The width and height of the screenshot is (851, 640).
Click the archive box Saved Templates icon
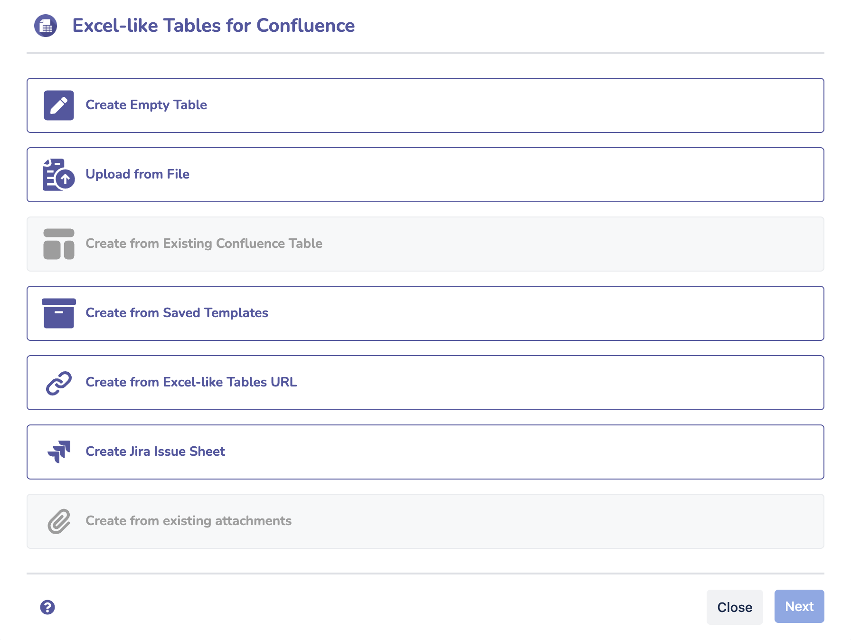pos(59,313)
